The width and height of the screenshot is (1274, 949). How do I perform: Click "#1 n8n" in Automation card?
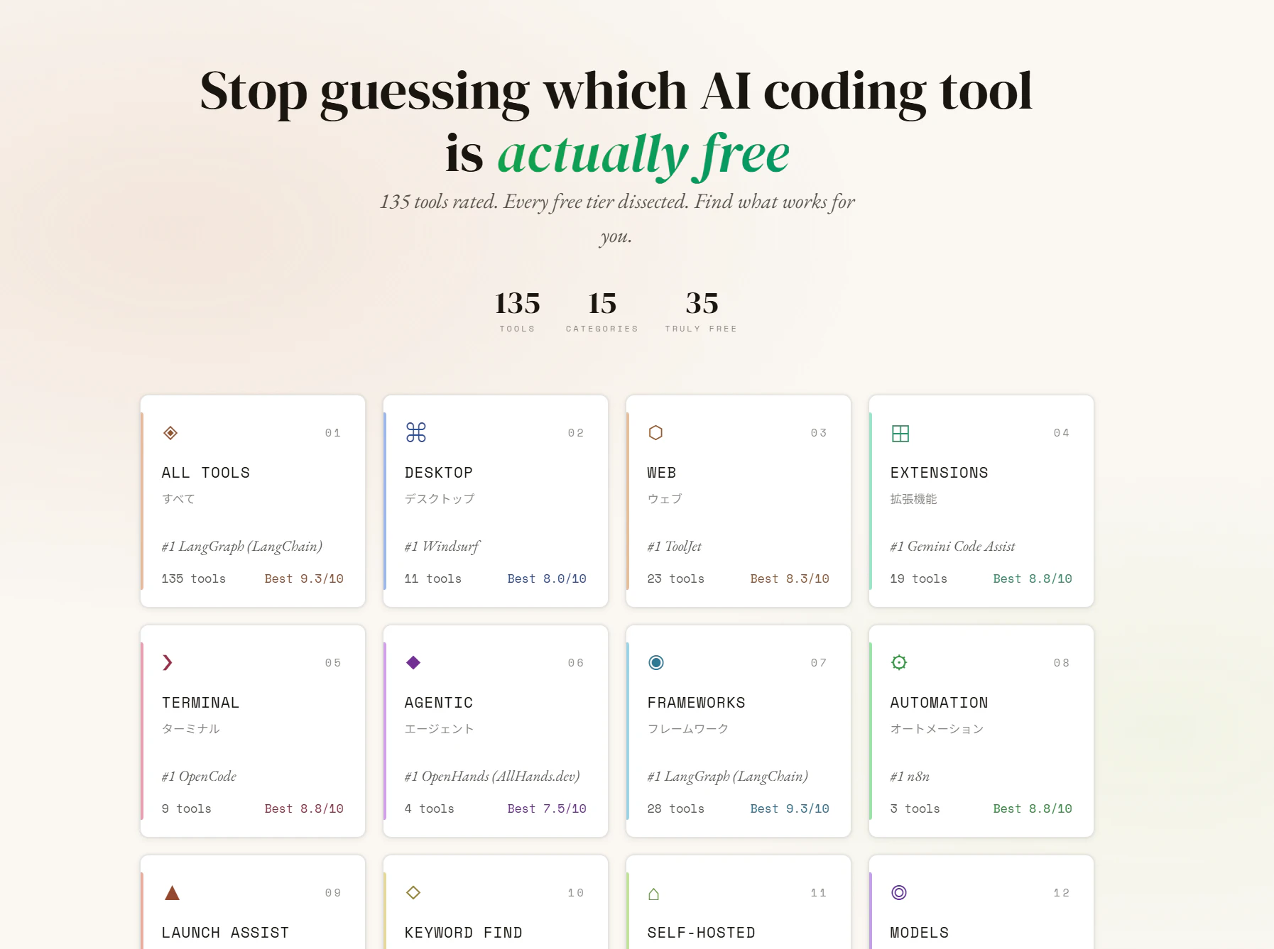910,777
